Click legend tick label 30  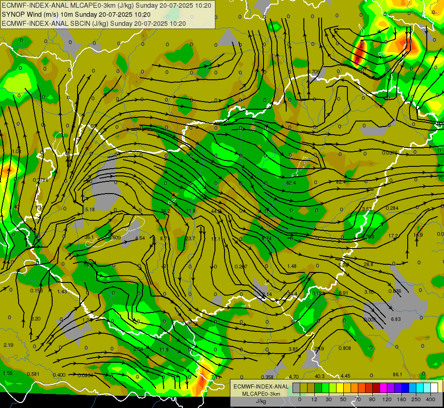point(329,399)
